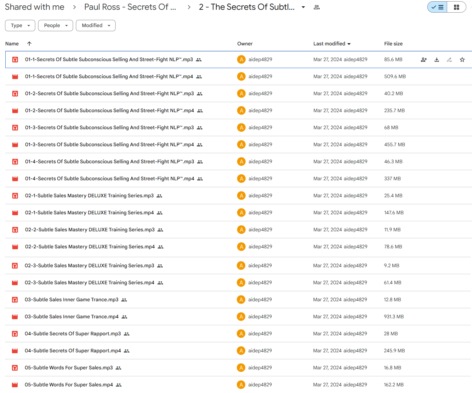Click the 9.2 MB file size cell

(391, 266)
